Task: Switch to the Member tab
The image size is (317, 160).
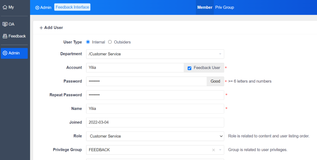Action: [x=204, y=7]
